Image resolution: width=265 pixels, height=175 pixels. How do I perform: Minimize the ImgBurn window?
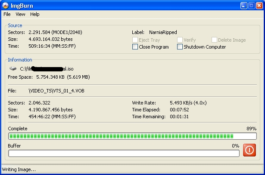(x=243, y=6)
